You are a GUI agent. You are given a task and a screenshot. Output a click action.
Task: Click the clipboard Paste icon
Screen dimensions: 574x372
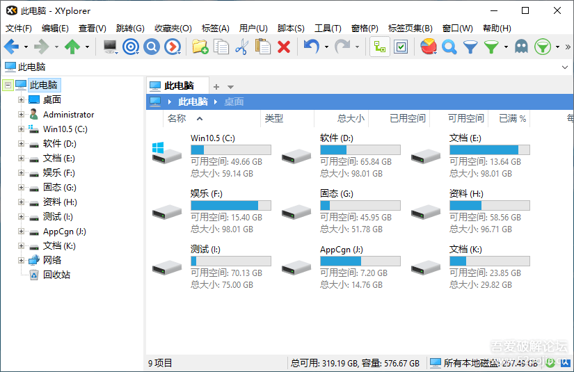coord(262,47)
